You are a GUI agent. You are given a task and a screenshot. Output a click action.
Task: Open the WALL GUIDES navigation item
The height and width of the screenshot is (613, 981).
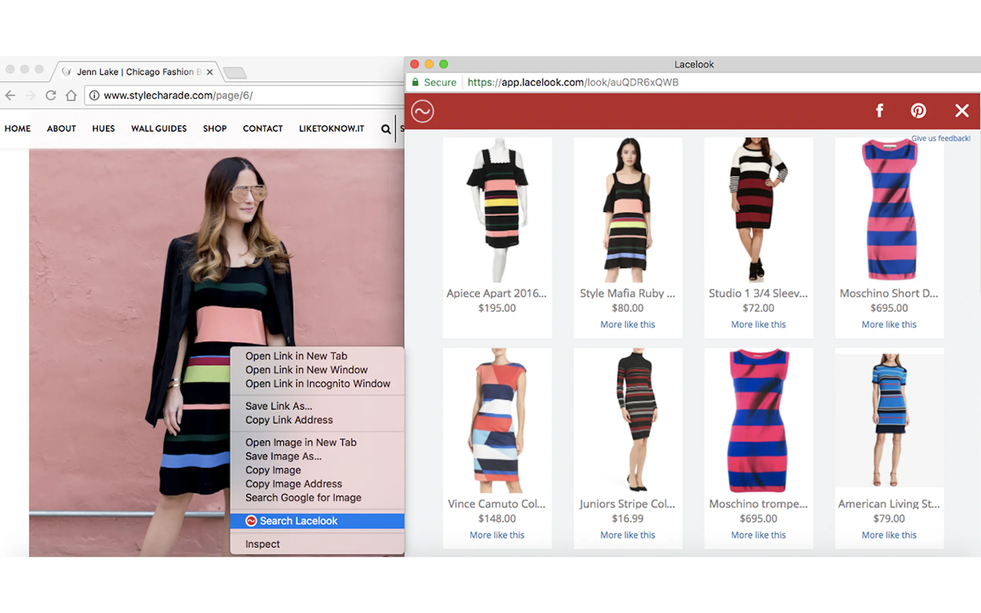pyautogui.click(x=159, y=129)
